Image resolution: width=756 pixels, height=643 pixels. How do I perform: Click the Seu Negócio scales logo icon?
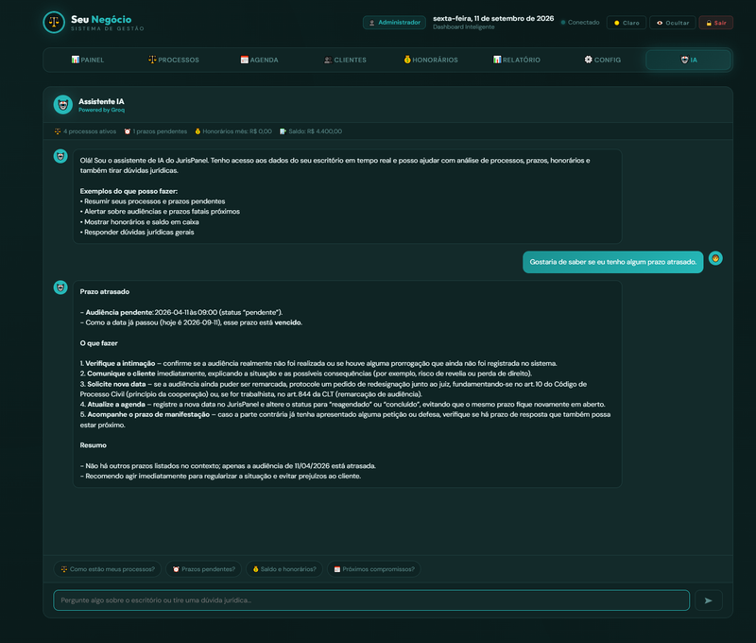[x=54, y=22]
